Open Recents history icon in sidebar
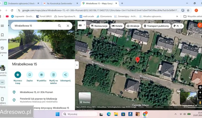This screenshot has height=118, width=202. tap(2, 48)
